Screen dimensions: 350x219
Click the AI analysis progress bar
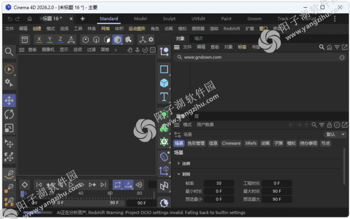(x=38, y=212)
